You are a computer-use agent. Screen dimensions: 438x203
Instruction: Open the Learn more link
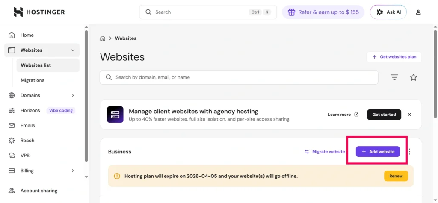(343, 115)
